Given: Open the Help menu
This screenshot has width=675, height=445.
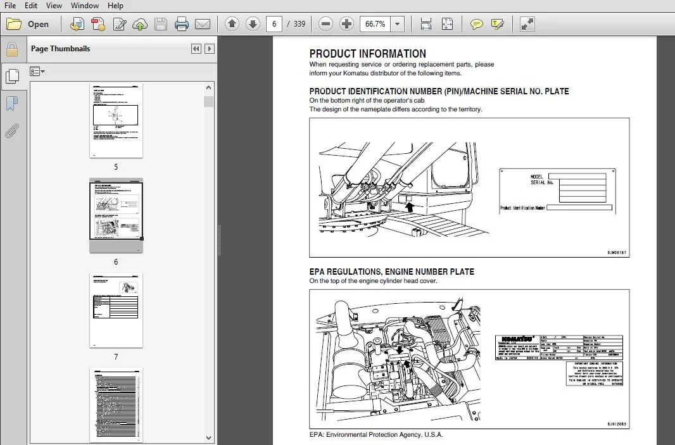Looking at the screenshot, I should [115, 6].
